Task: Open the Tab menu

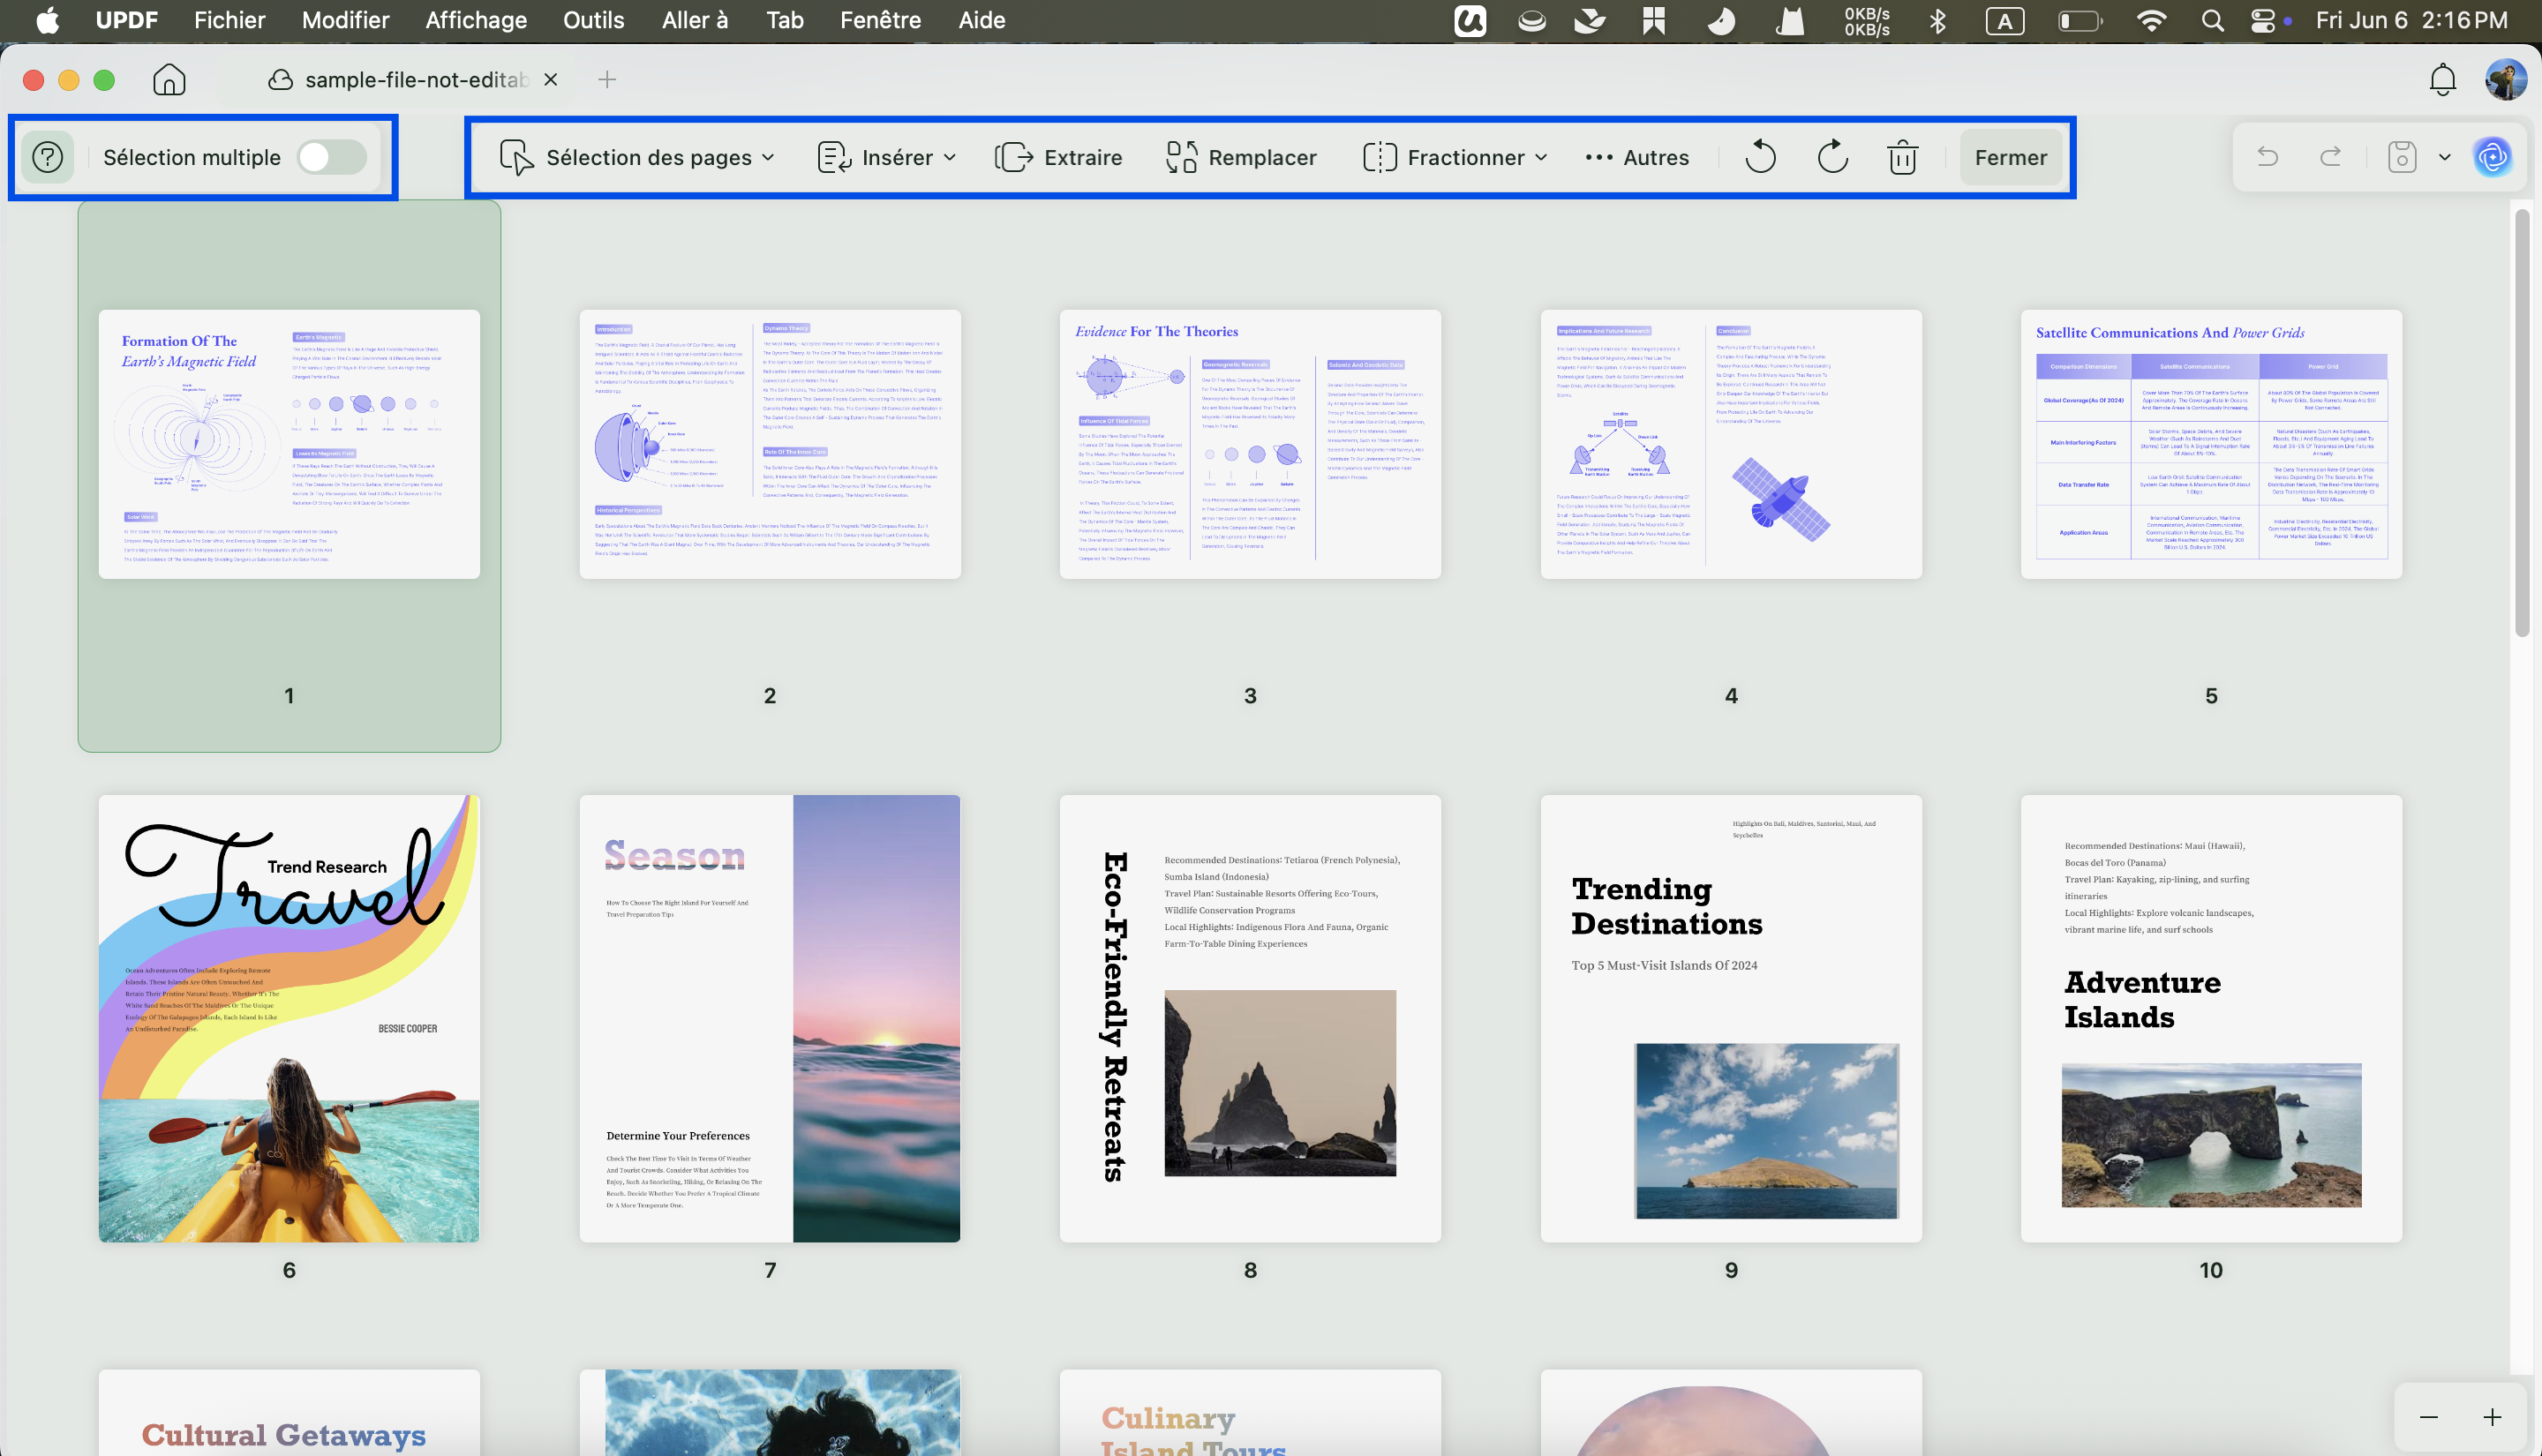Action: click(x=784, y=20)
